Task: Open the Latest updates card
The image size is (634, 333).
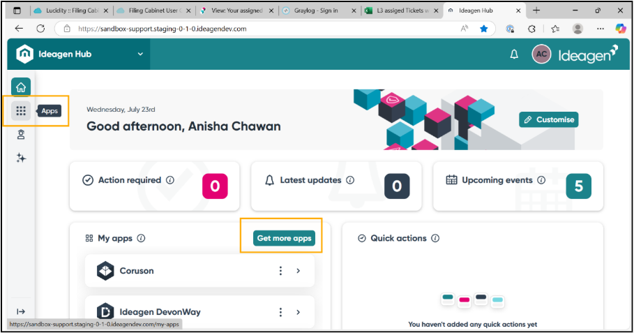Action: pyautogui.click(x=336, y=186)
